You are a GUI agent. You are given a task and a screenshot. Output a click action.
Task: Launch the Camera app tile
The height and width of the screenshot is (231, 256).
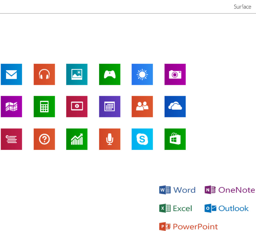[x=175, y=74]
